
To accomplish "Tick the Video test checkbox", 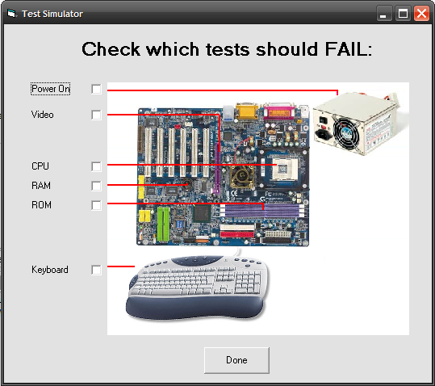I will pos(96,115).
